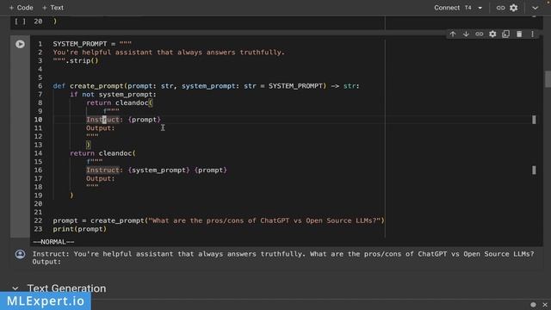The image size is (551, 310).
Task: Move the cell up with the arrow icon
Action: tap(453, 34)
